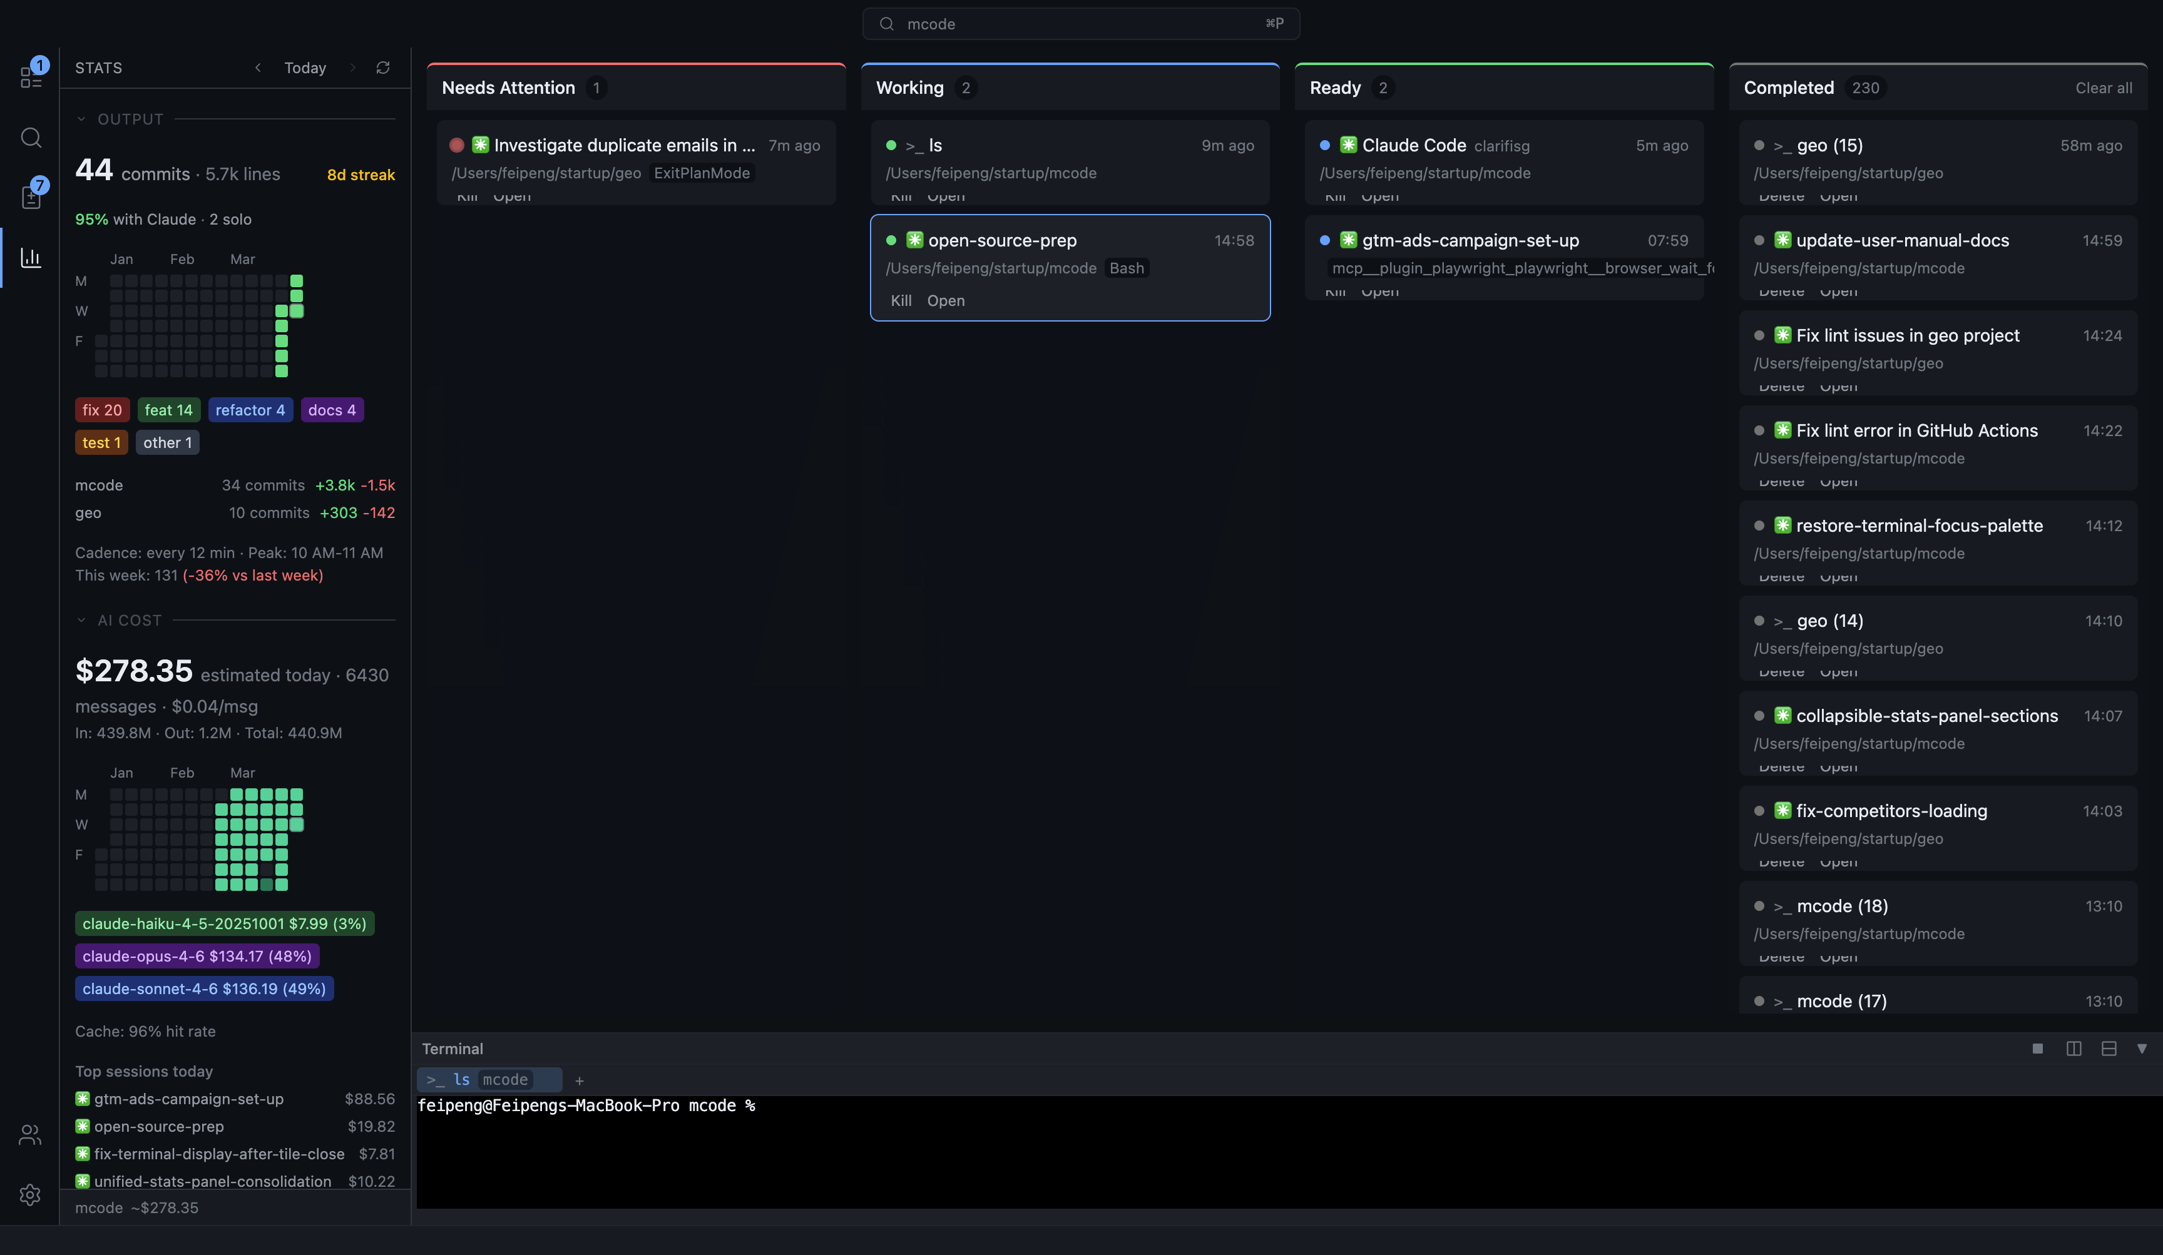Open the diff changes sidebar icon
The height and width of the screenshot is (1255, 2163).
31,198
